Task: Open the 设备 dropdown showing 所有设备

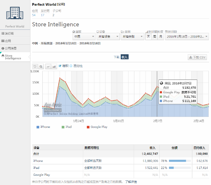Action: [x=108, y=37]
